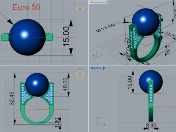The image size is (176, 132).
Task: Click the Perspective viewport title
Action: point(97,2)
